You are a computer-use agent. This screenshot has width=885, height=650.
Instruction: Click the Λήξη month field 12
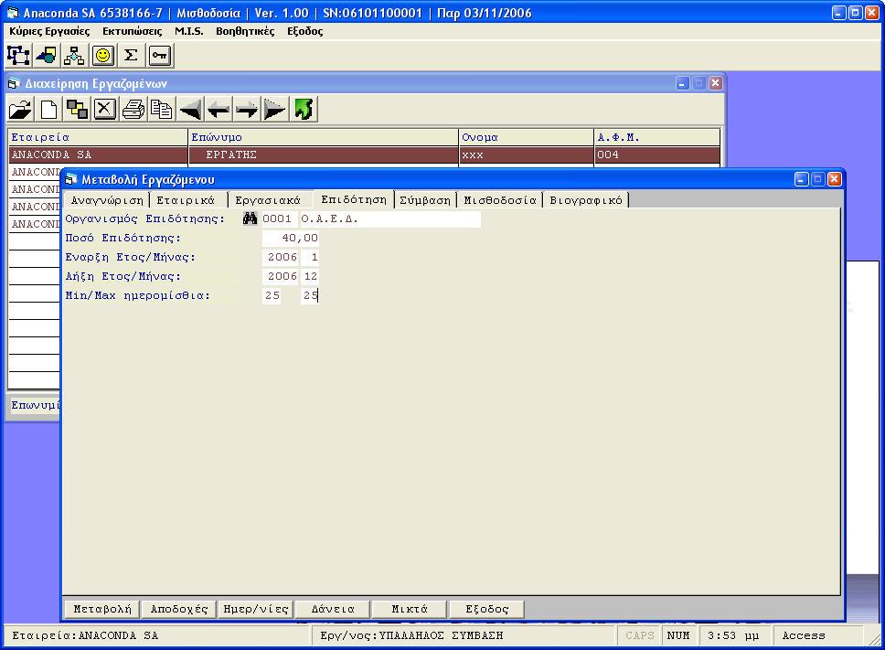pos(310,276)
